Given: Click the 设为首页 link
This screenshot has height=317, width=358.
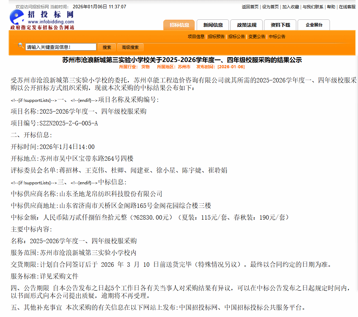Looking at the screenshot, I should tap(270, 7).
